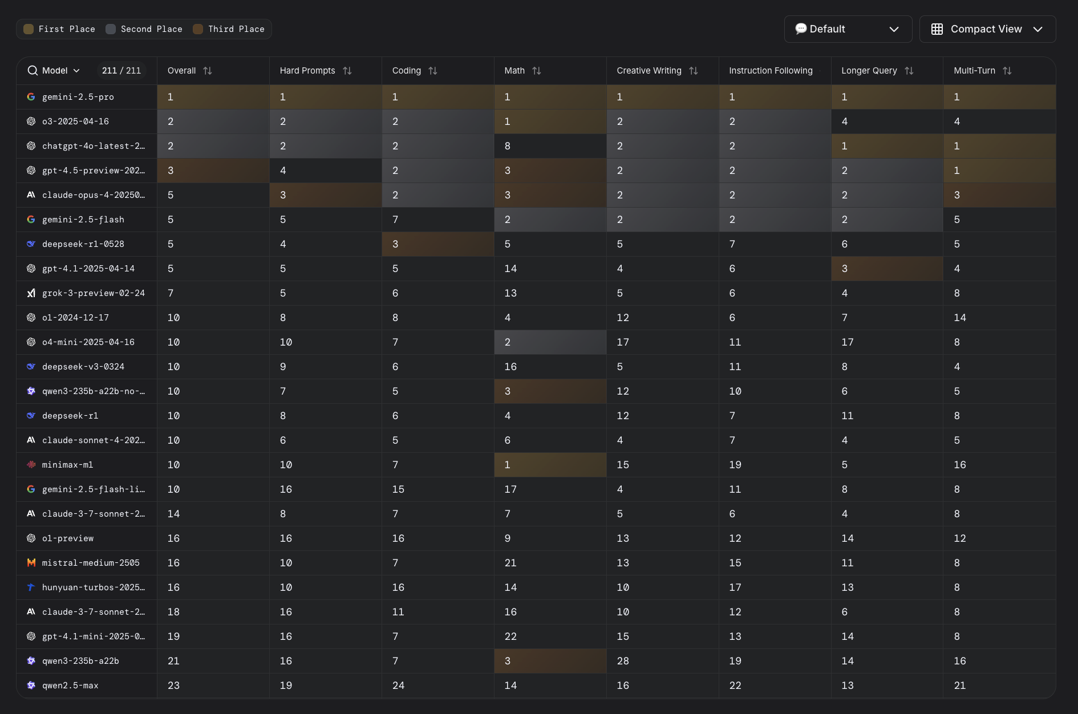Click the chat bubble icon beside Default
Viewport: 1078px width, 714px height.
point(801,29)
